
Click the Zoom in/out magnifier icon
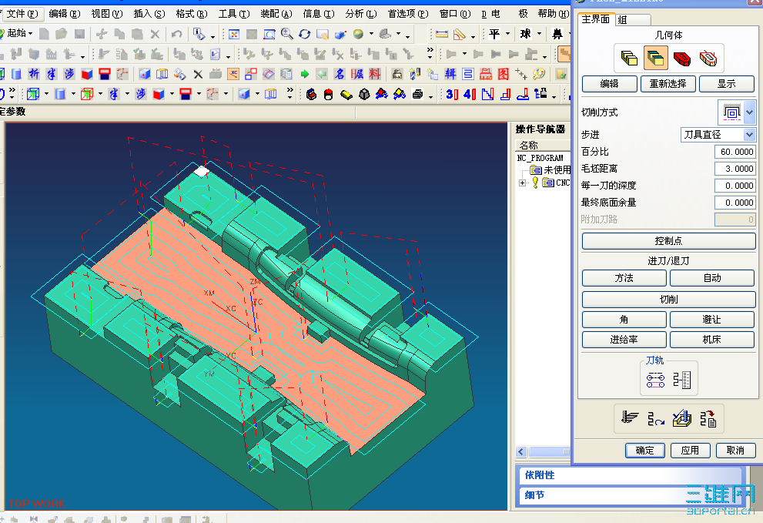(x=287, y=34)
